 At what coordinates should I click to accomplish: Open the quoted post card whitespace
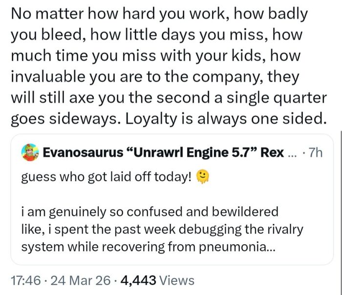(293, 195)
